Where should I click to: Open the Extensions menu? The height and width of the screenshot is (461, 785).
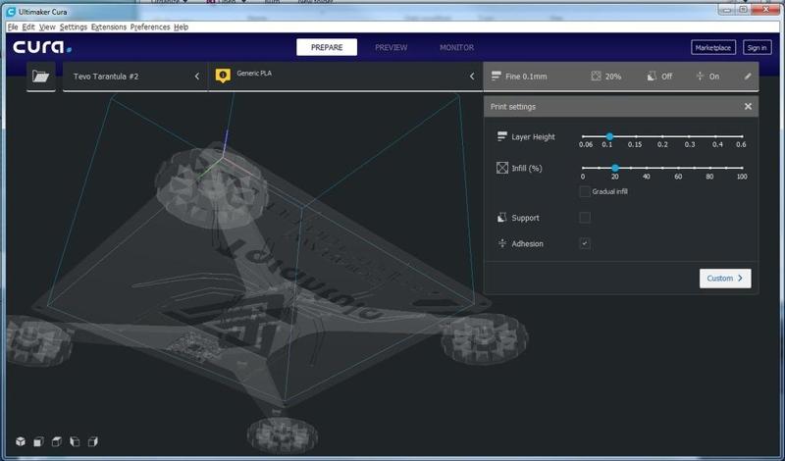pyautogui.click(x=109, y=27)
